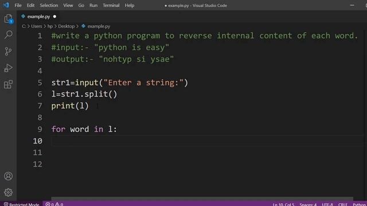
Task: Open the View menu
Action: tap(68, 5)
